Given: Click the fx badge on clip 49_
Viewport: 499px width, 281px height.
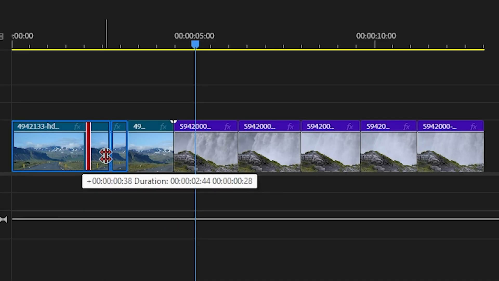Looking at the screenshot, I should (163, 126).
